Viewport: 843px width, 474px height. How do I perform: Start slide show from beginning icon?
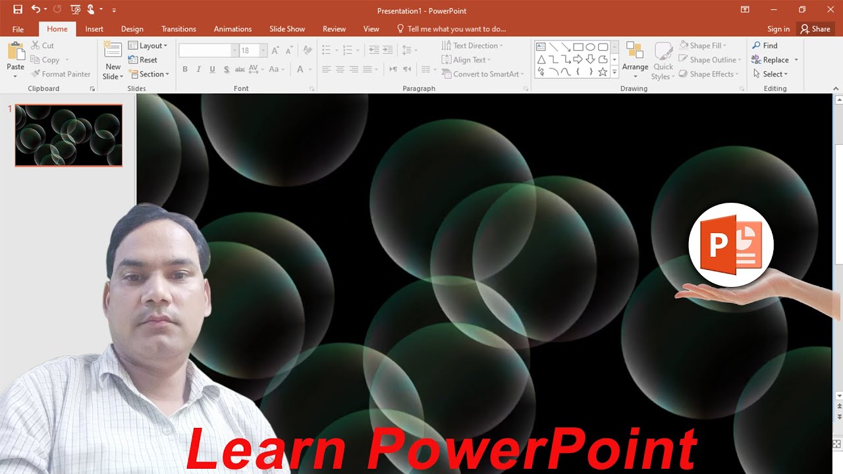point(75,10)
